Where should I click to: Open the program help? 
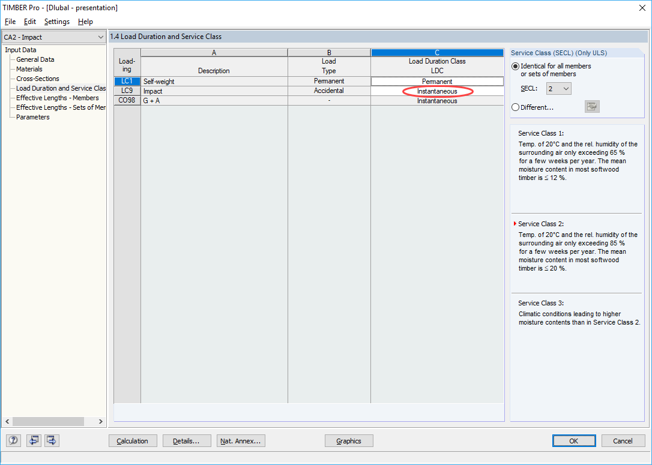[x=13, y=440]
